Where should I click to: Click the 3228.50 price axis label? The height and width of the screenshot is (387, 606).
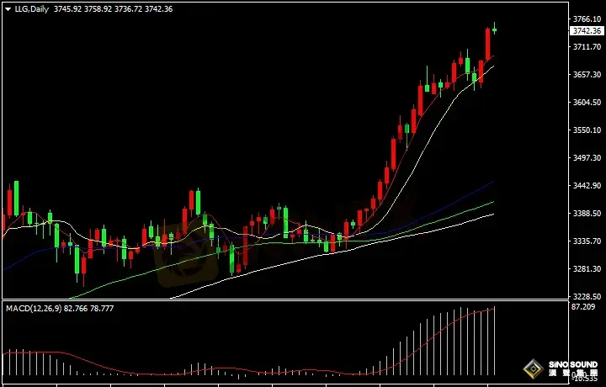tap(587, 297)
